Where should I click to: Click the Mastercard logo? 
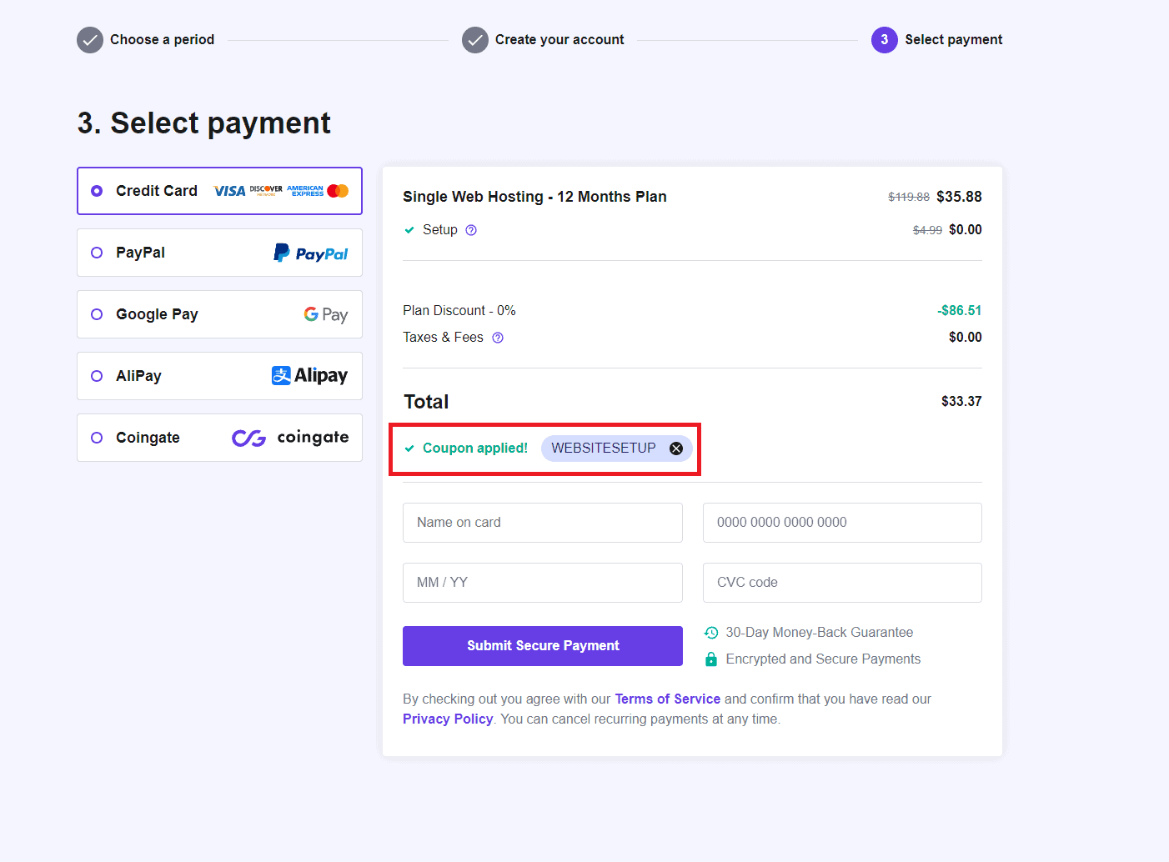tap(338, 191)
